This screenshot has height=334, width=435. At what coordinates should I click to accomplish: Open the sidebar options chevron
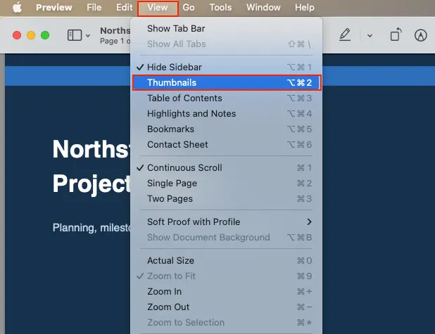click(88, 36)
